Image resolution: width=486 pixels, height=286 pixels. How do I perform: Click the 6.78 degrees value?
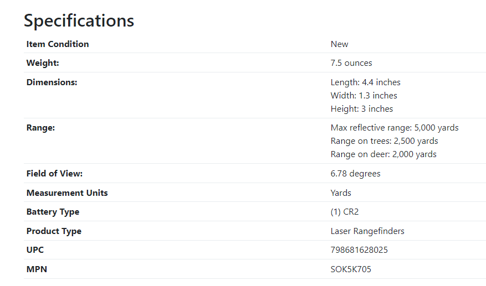pos(356,174)
